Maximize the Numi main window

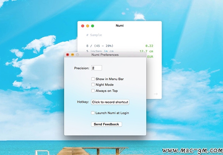[93, 26]
